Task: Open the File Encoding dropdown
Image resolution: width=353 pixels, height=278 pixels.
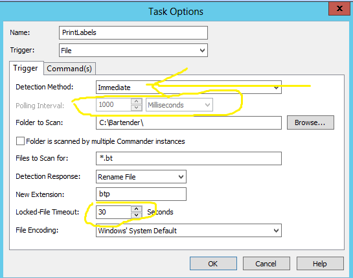Action: point(188,230)
